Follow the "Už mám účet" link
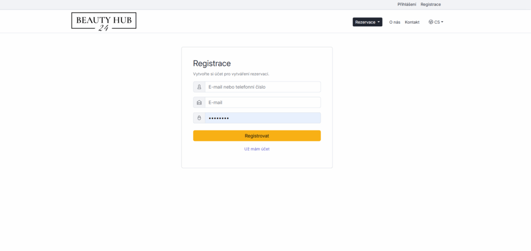The image size is (531, 251). 257,149
